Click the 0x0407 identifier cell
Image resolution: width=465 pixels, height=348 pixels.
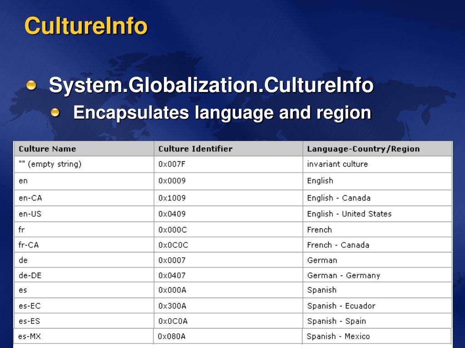[x=228, y=275]
